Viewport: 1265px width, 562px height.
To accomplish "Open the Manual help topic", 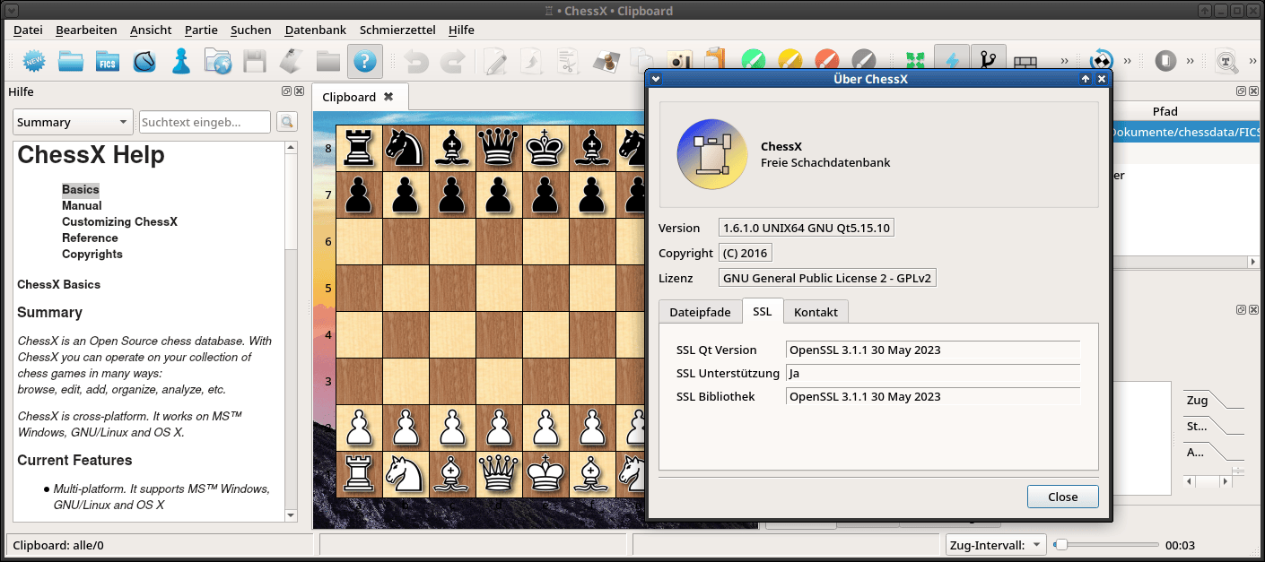I will (x=81, y=205).
